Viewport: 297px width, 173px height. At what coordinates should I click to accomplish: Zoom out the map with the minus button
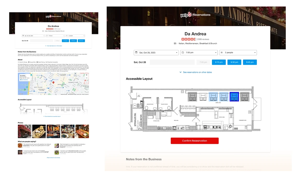pyautogui.click(x=87, y=78)
